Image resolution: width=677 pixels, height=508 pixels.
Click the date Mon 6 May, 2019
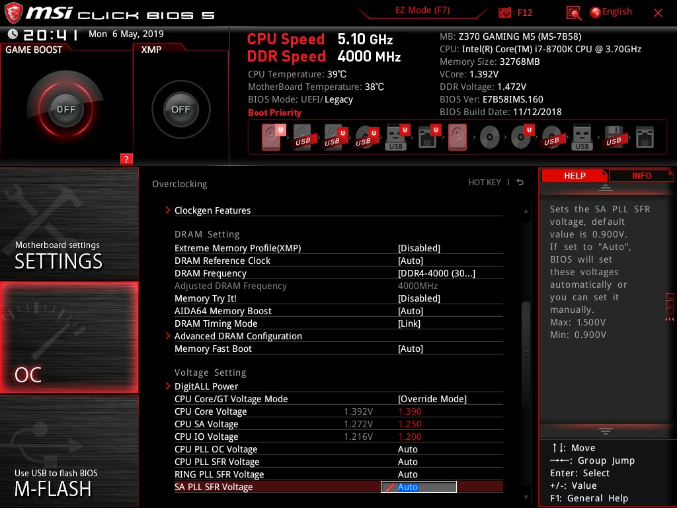pyautogui.click(x=126, y=34)
